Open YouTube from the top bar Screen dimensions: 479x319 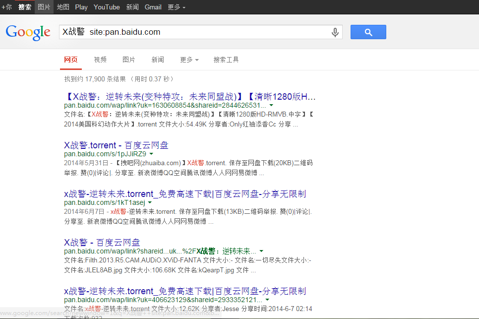click(x=107, y=7)
